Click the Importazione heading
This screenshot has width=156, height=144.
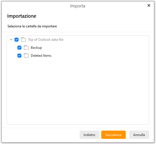click(22, 16)
